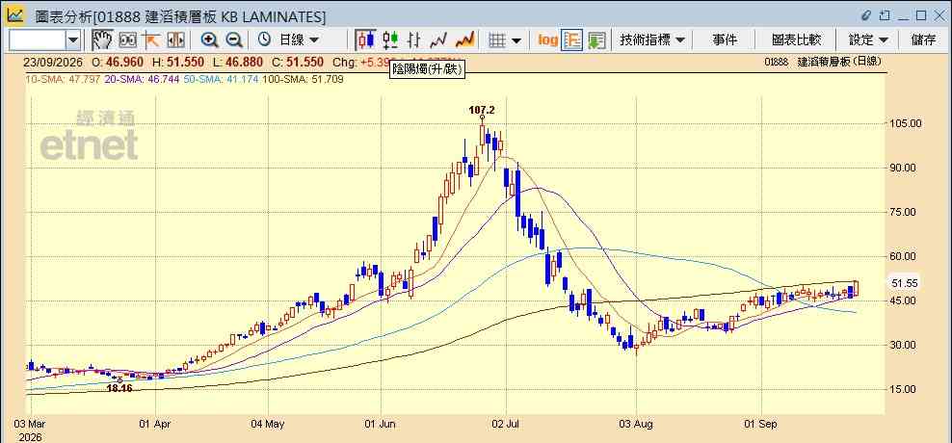Click the 51.55 current price tag
This screenshot has width=952, height=443.
coord(905,283)
